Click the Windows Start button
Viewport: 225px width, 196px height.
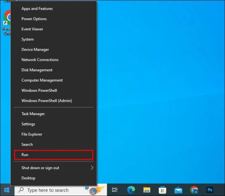(x=7, y=190)
